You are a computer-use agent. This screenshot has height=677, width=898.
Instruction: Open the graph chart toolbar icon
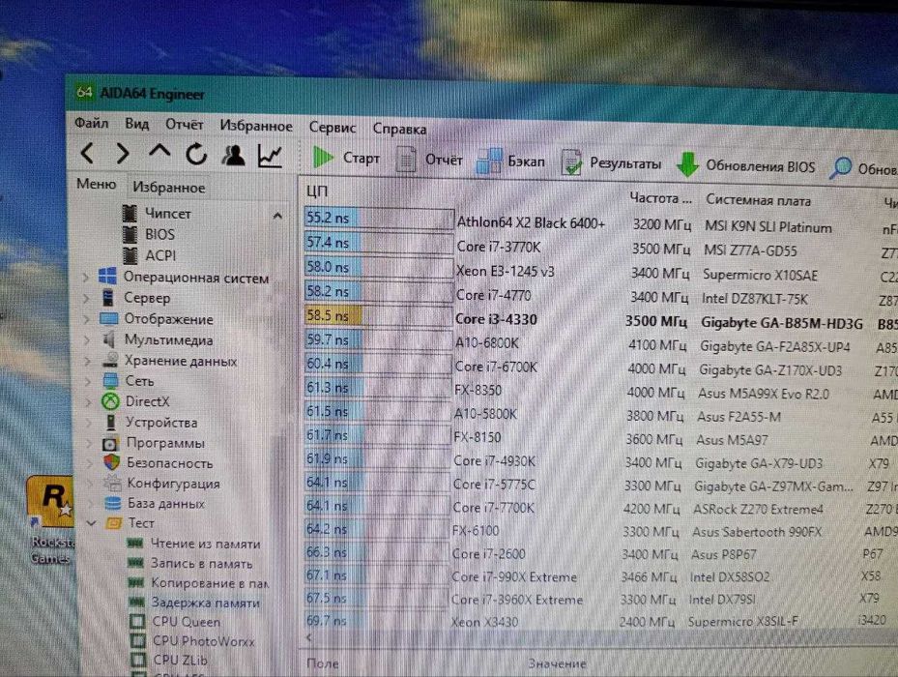tap(270, 156)
